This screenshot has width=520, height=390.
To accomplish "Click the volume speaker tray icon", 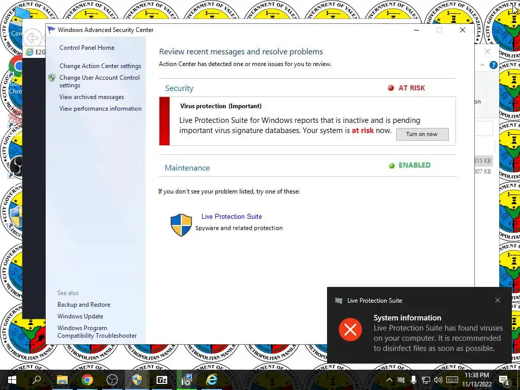I will coord(438,380).
